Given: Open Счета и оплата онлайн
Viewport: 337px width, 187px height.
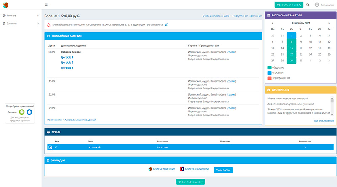Looking at the screenshot, I should tap(216, 16).
